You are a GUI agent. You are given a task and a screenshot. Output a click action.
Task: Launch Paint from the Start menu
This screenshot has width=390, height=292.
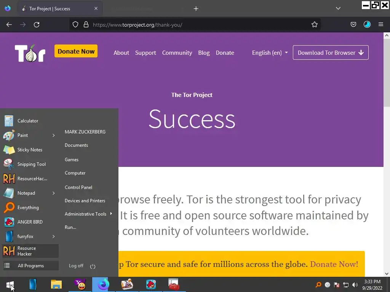tap(26, 135)
